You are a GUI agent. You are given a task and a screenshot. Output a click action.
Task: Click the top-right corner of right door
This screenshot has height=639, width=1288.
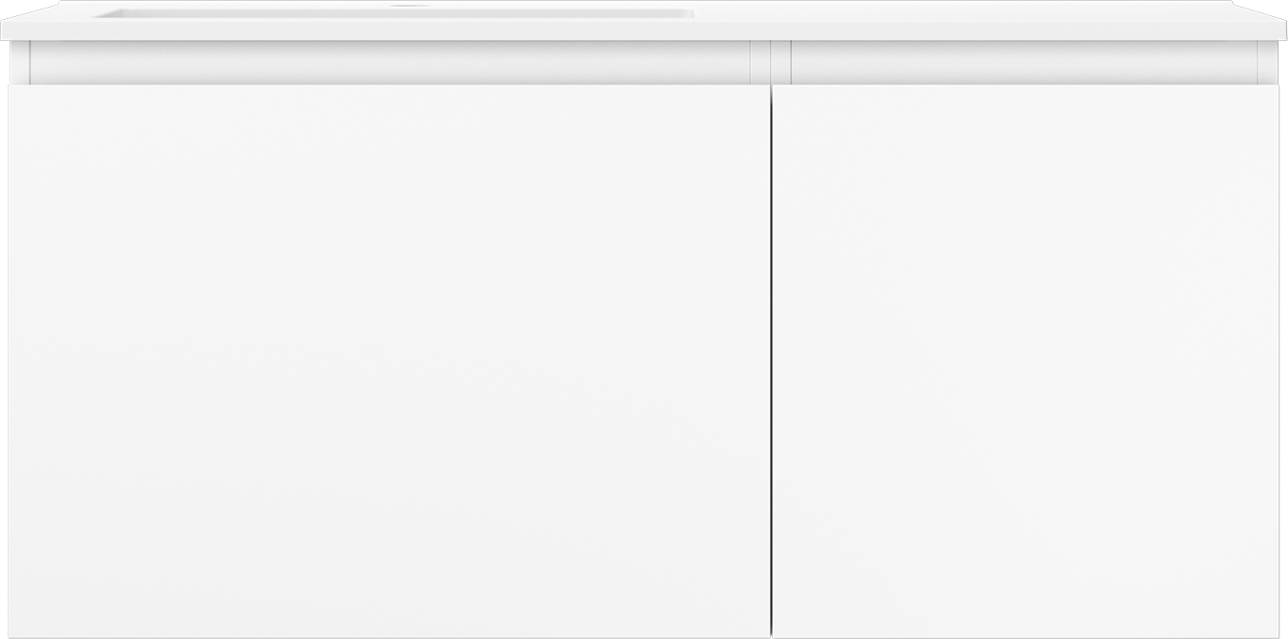click(1278, 87)
